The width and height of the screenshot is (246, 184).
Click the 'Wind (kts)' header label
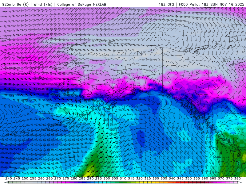43,4
